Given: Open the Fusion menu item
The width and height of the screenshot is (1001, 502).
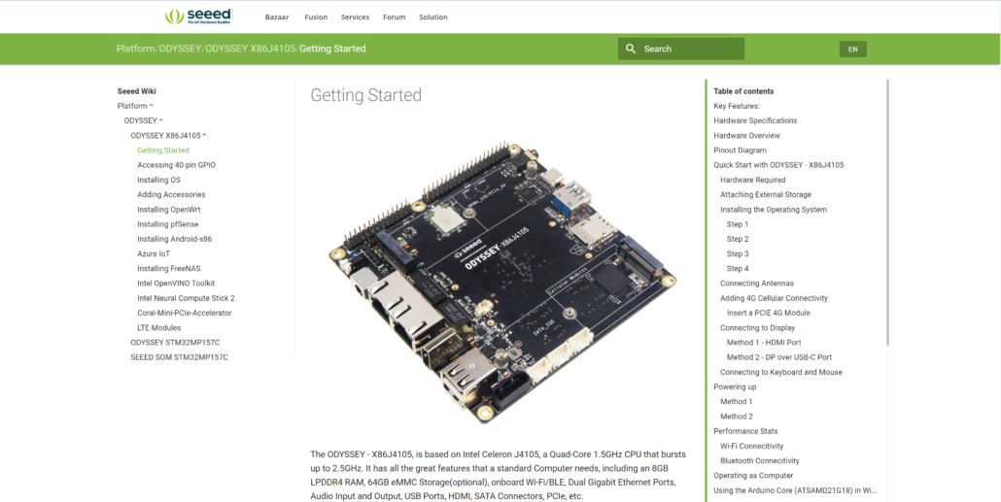Looking at the screenshot, I should click(316, 17).
